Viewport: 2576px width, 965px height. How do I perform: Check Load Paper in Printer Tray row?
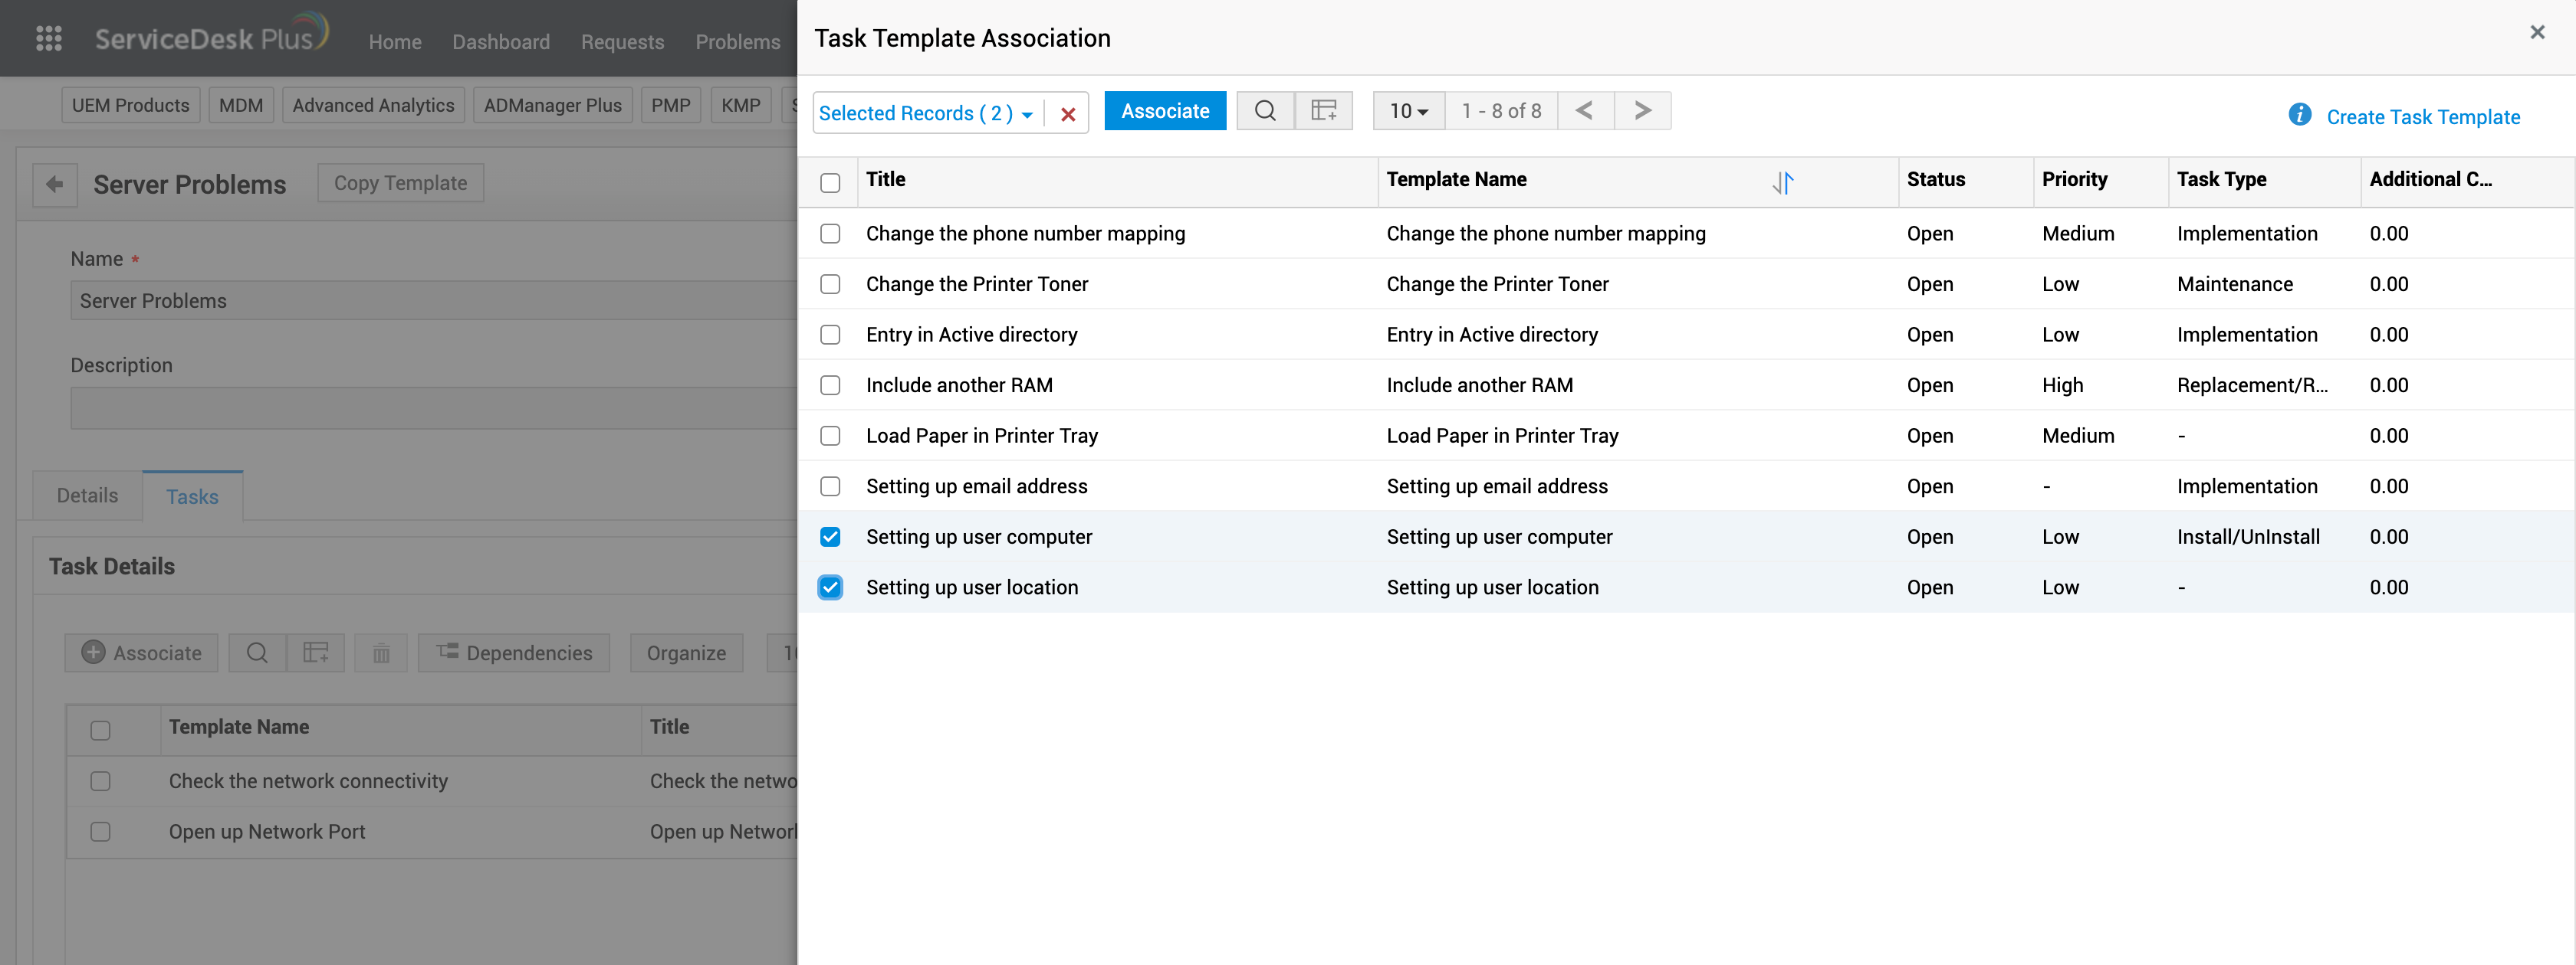click(830, 437)
